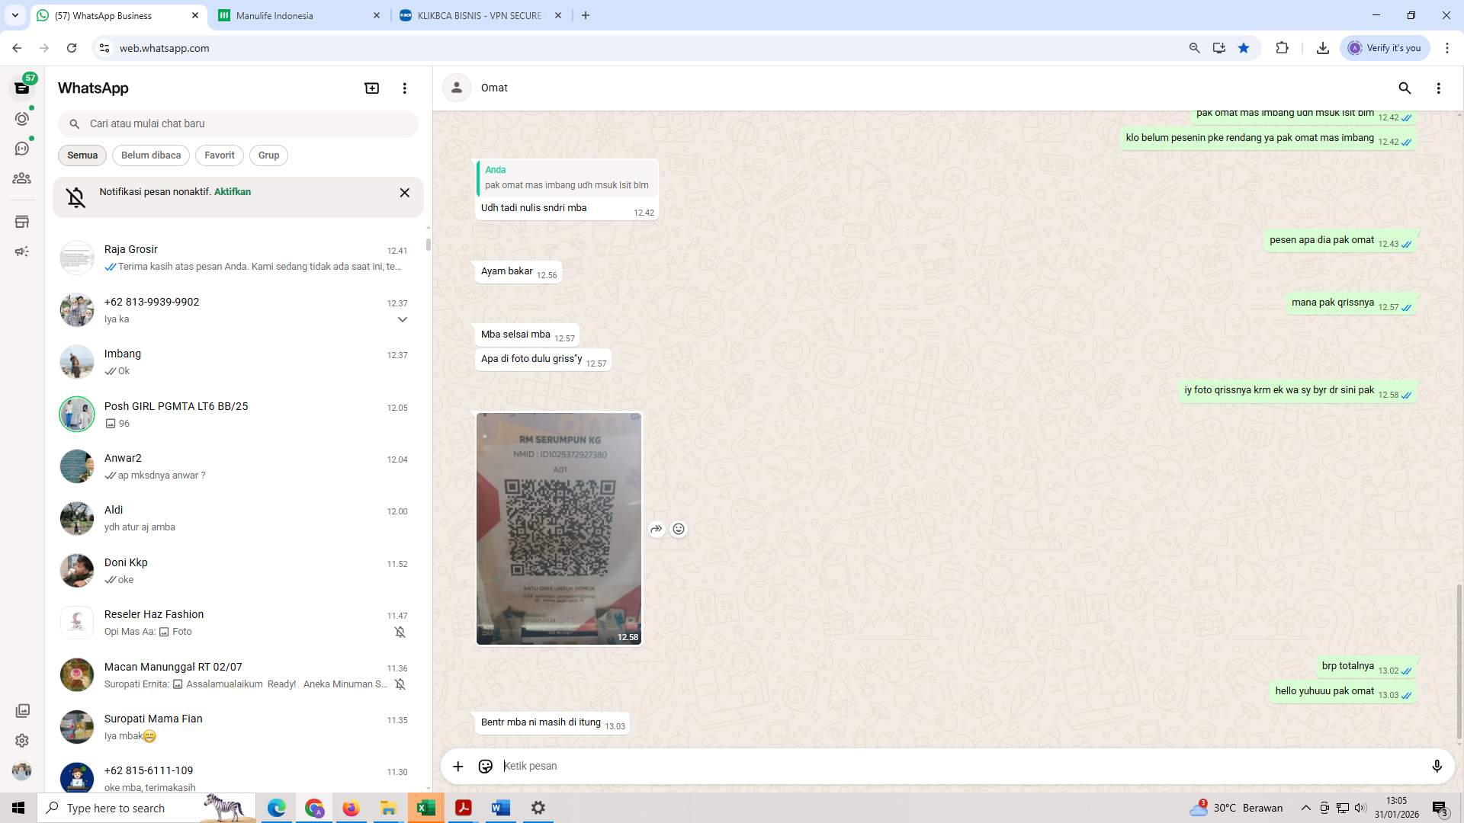This screenshot has width=1464, height=823.
Task: Open the Status tab in sidebar
Action: tap(22, 119)
